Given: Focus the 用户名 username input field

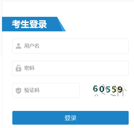Looking at the screenshot, I should 70,46.
